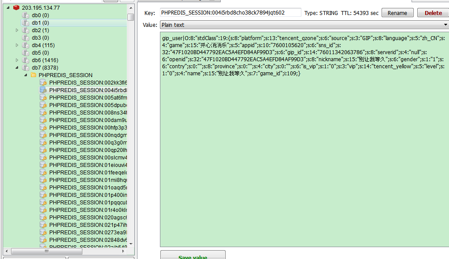This screenshot has width=449, height=259.
Task: Collapse the 203.195.134.77 server node
Action: [8, 8]
